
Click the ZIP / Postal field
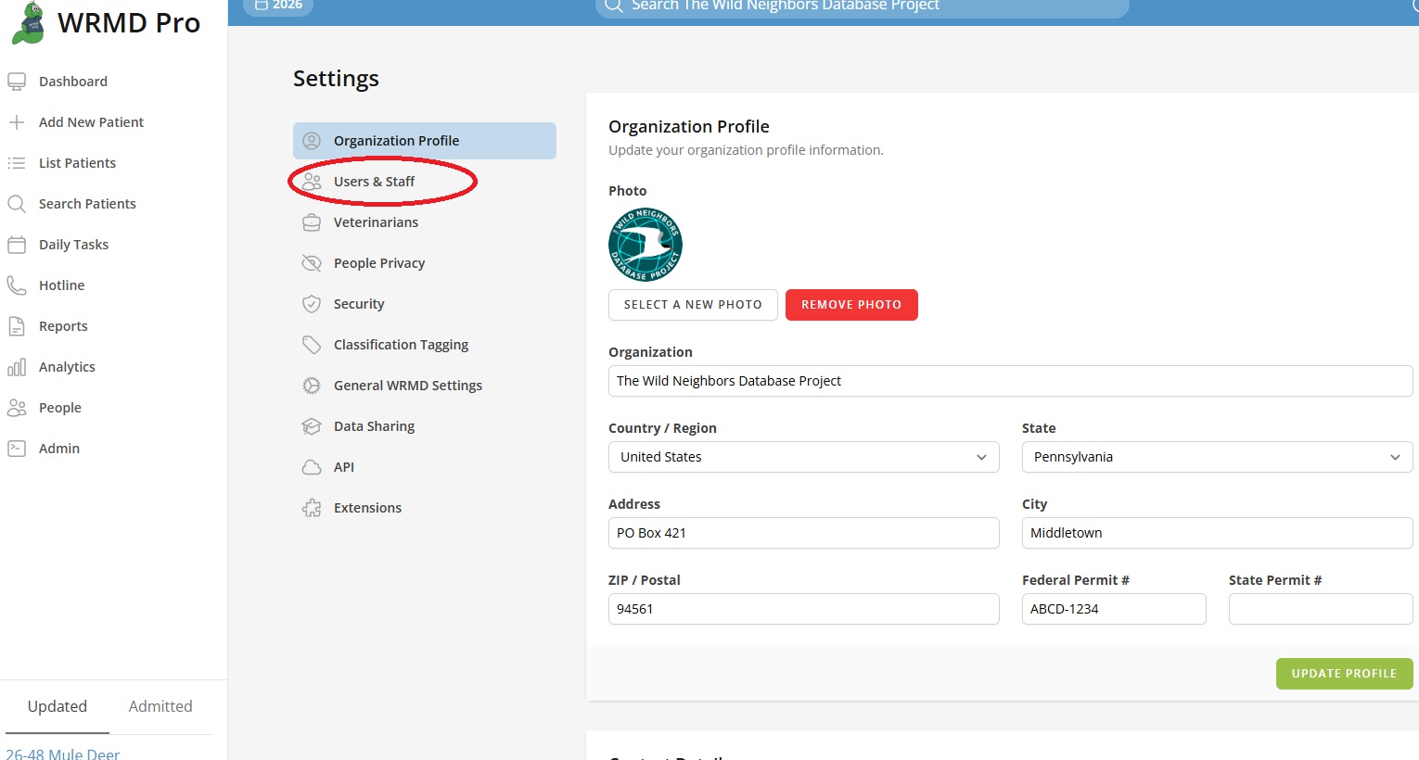pyautogui.click(x=804, y=609)
